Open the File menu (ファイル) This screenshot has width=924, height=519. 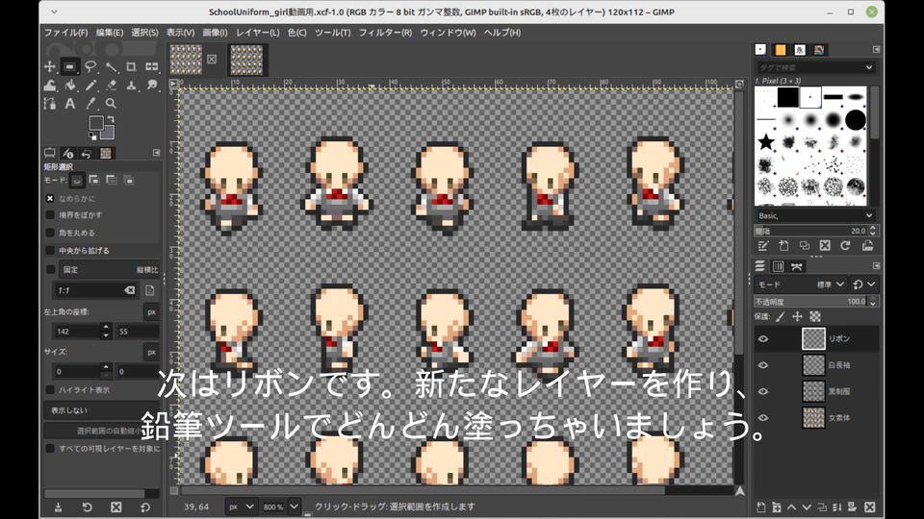[x=66, y=33]
